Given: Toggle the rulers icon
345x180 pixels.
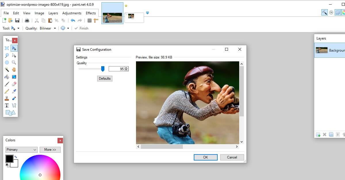Looking at the screenshot, I should click(96, 20).
